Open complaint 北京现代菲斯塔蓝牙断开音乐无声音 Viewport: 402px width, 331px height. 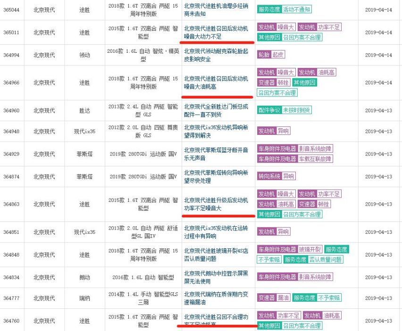coord(216,154)
